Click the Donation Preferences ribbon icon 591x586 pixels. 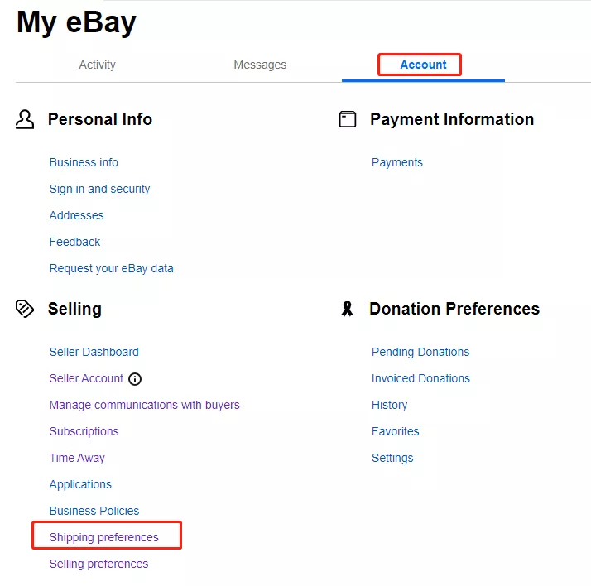(x=348, y=310)
